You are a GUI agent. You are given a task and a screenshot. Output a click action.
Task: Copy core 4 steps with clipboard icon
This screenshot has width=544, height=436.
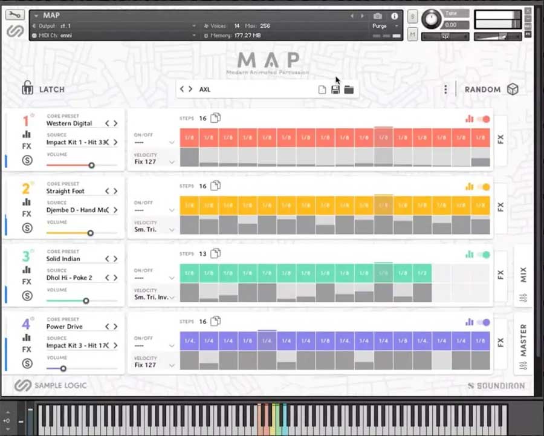(215, 321)
